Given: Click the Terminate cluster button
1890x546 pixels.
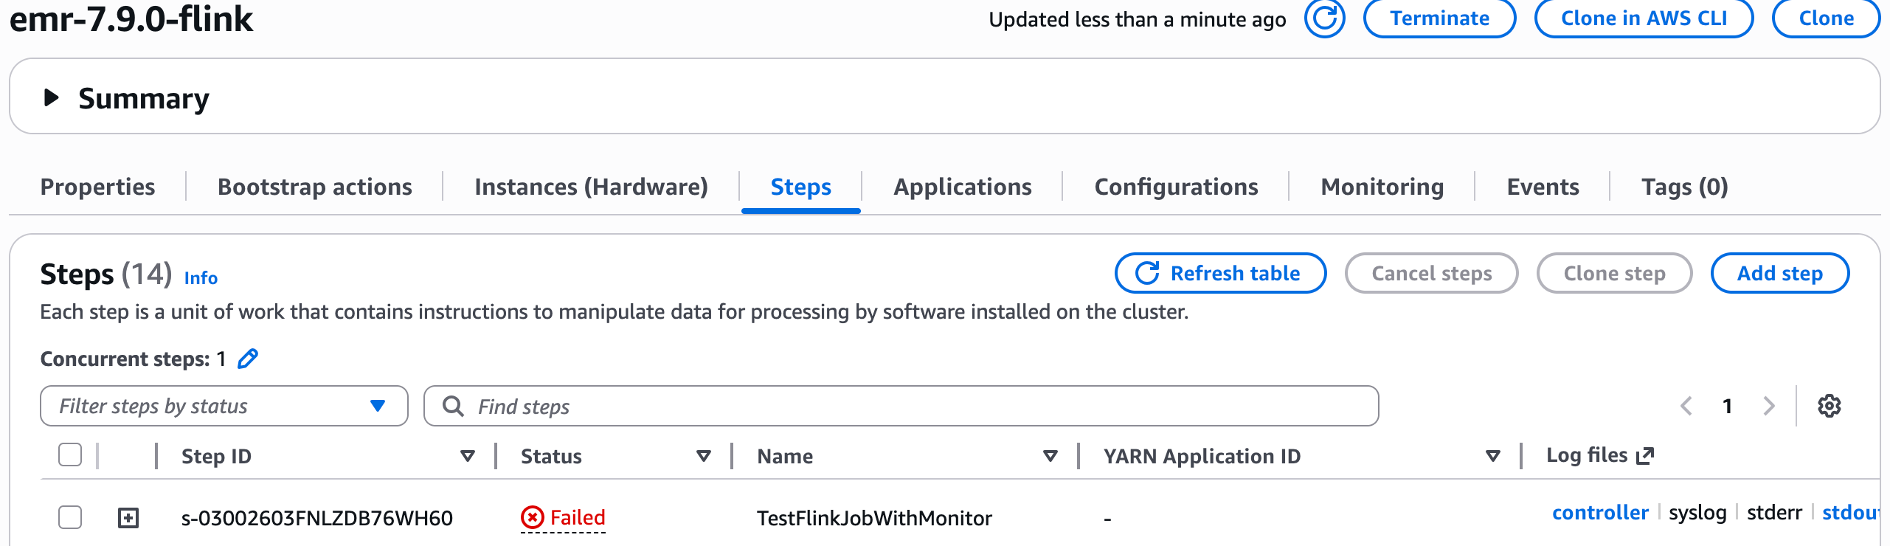Looking at the screenshot, I should click(x=1439, y=18).
